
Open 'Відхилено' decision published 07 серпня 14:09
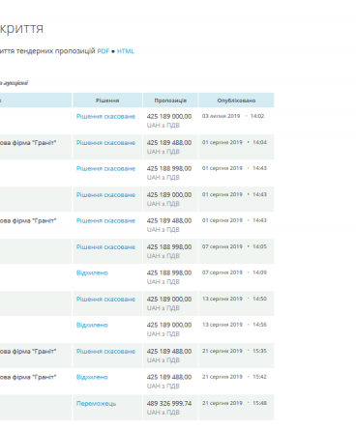(x=92, y=273)
